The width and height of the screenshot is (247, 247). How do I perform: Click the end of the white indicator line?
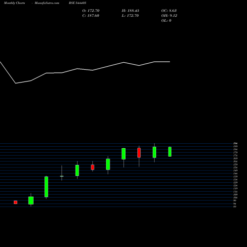[x=170, y=62]
